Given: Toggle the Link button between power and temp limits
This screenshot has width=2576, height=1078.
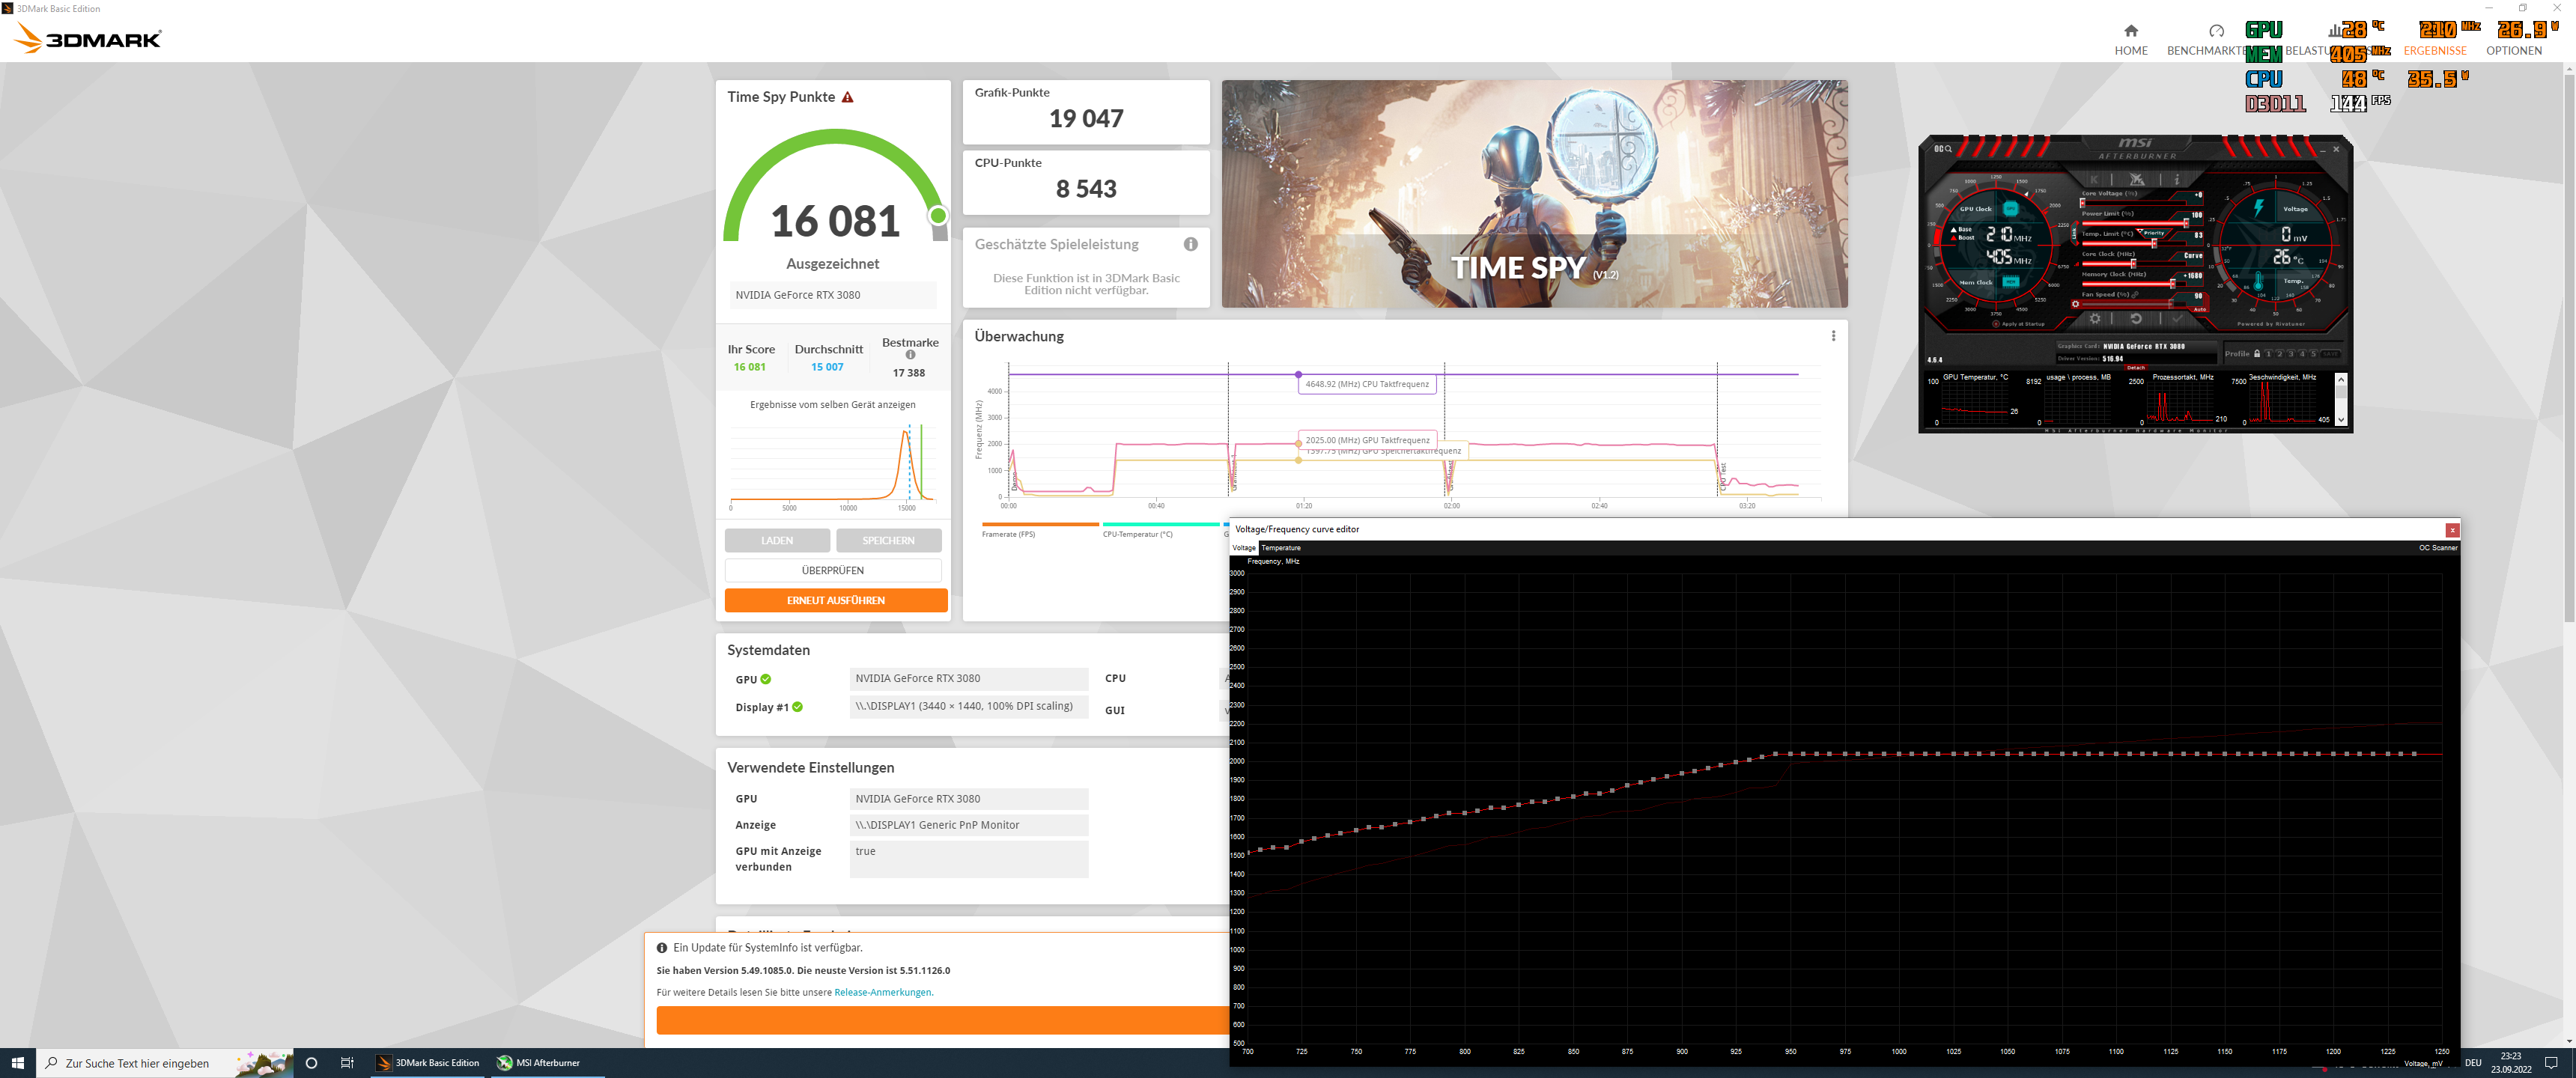Looking at the screenshot, I should tap(2075, 234).
